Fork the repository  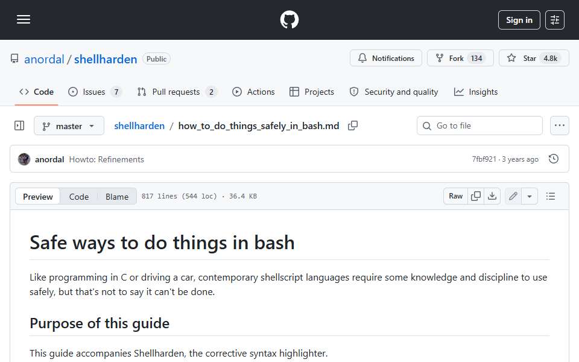tap(460, 58)
